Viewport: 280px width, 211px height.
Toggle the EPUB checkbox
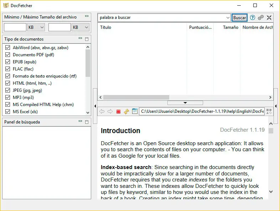click(8, 62)
